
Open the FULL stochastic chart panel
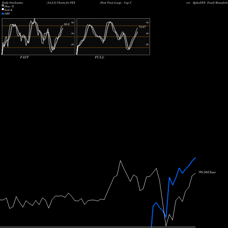[x=113, y=36]
